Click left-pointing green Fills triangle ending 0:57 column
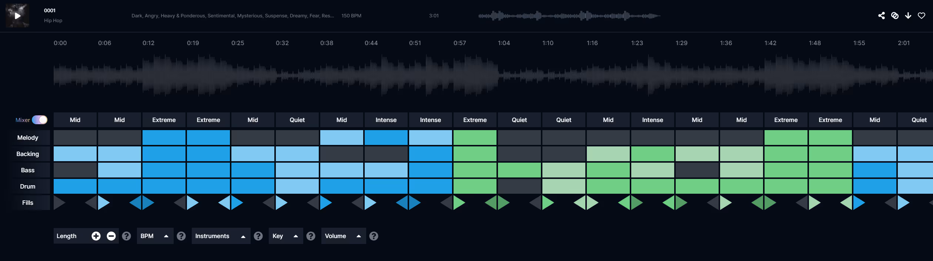Viewport: 933px width, 261px height. pos(491,203)
